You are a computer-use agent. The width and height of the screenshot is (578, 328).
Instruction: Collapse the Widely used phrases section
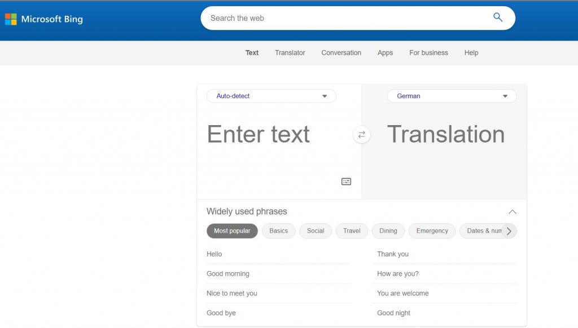512,212
